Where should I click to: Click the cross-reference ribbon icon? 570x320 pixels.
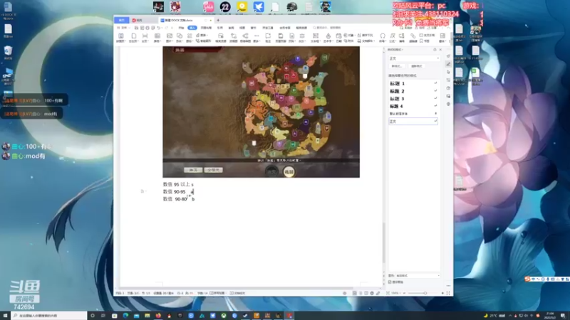(427, 35)
